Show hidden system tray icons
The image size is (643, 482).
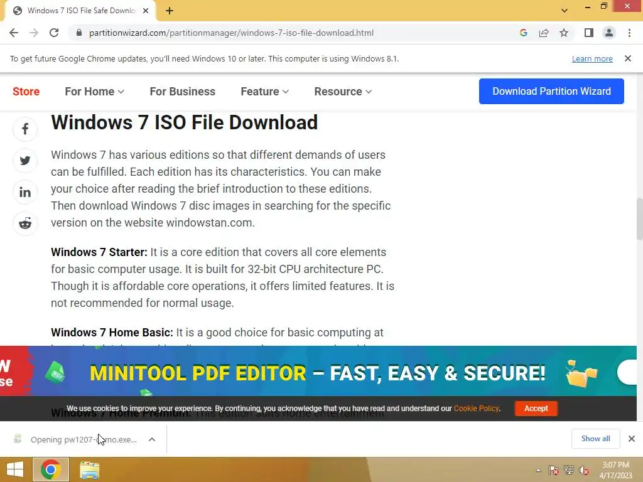pos(538,470)
